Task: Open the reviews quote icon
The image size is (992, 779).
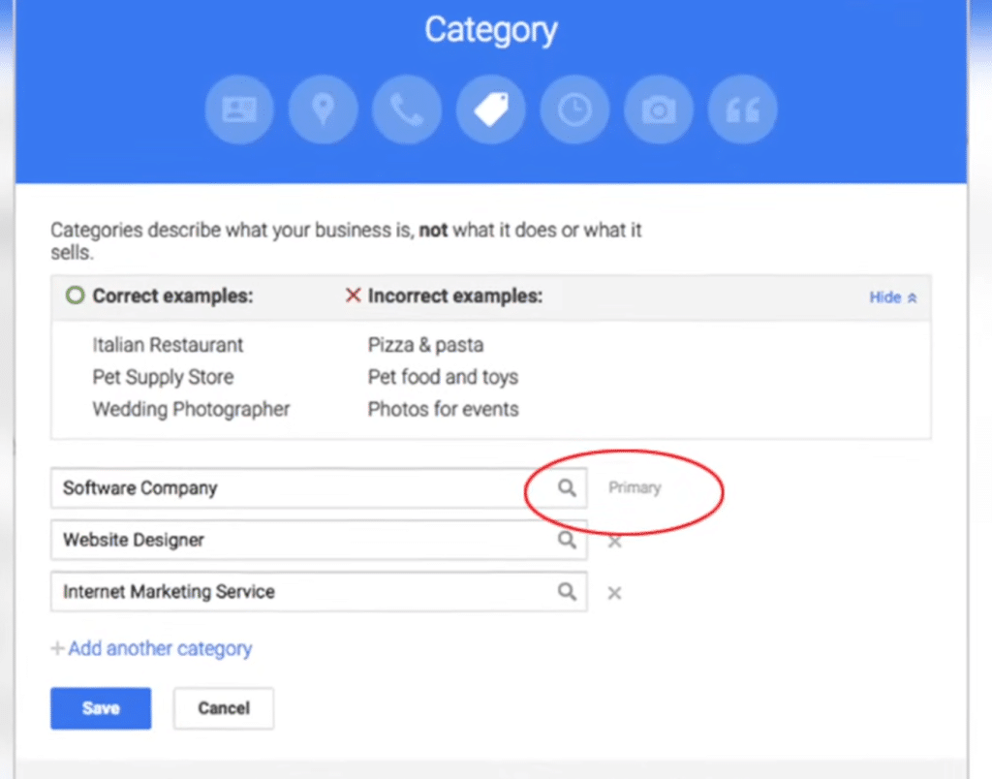Action: click(742, 109)
